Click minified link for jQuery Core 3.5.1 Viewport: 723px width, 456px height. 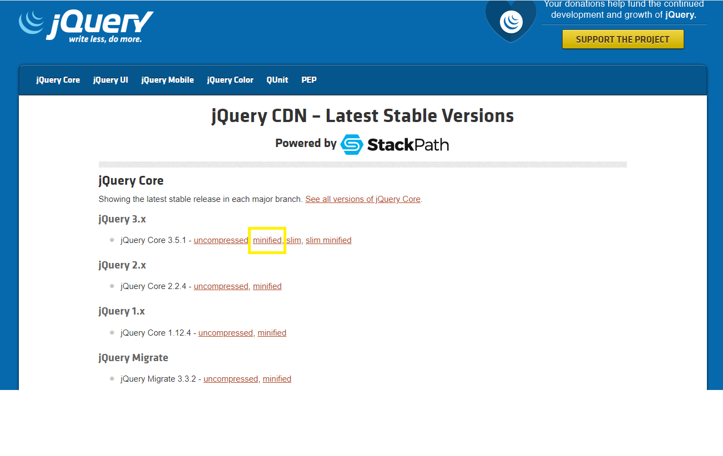pyautogui.click(x=267, y=240)
